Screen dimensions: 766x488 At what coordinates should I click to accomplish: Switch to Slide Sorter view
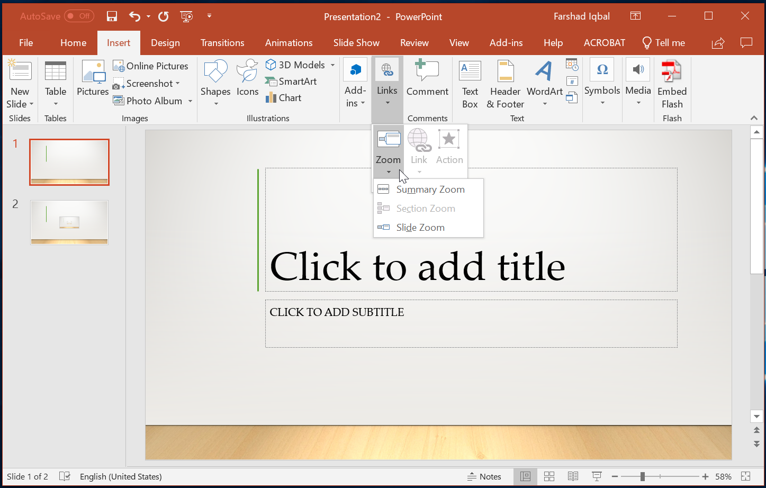(x=549, y=476)
